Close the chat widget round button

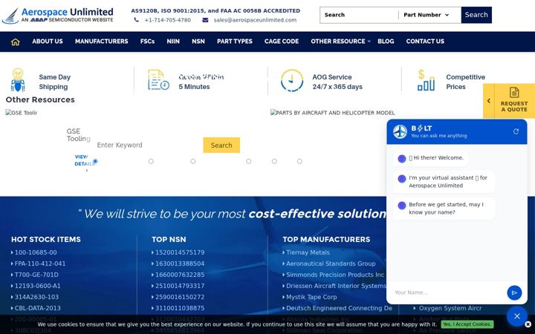click(x=517, y=316)
